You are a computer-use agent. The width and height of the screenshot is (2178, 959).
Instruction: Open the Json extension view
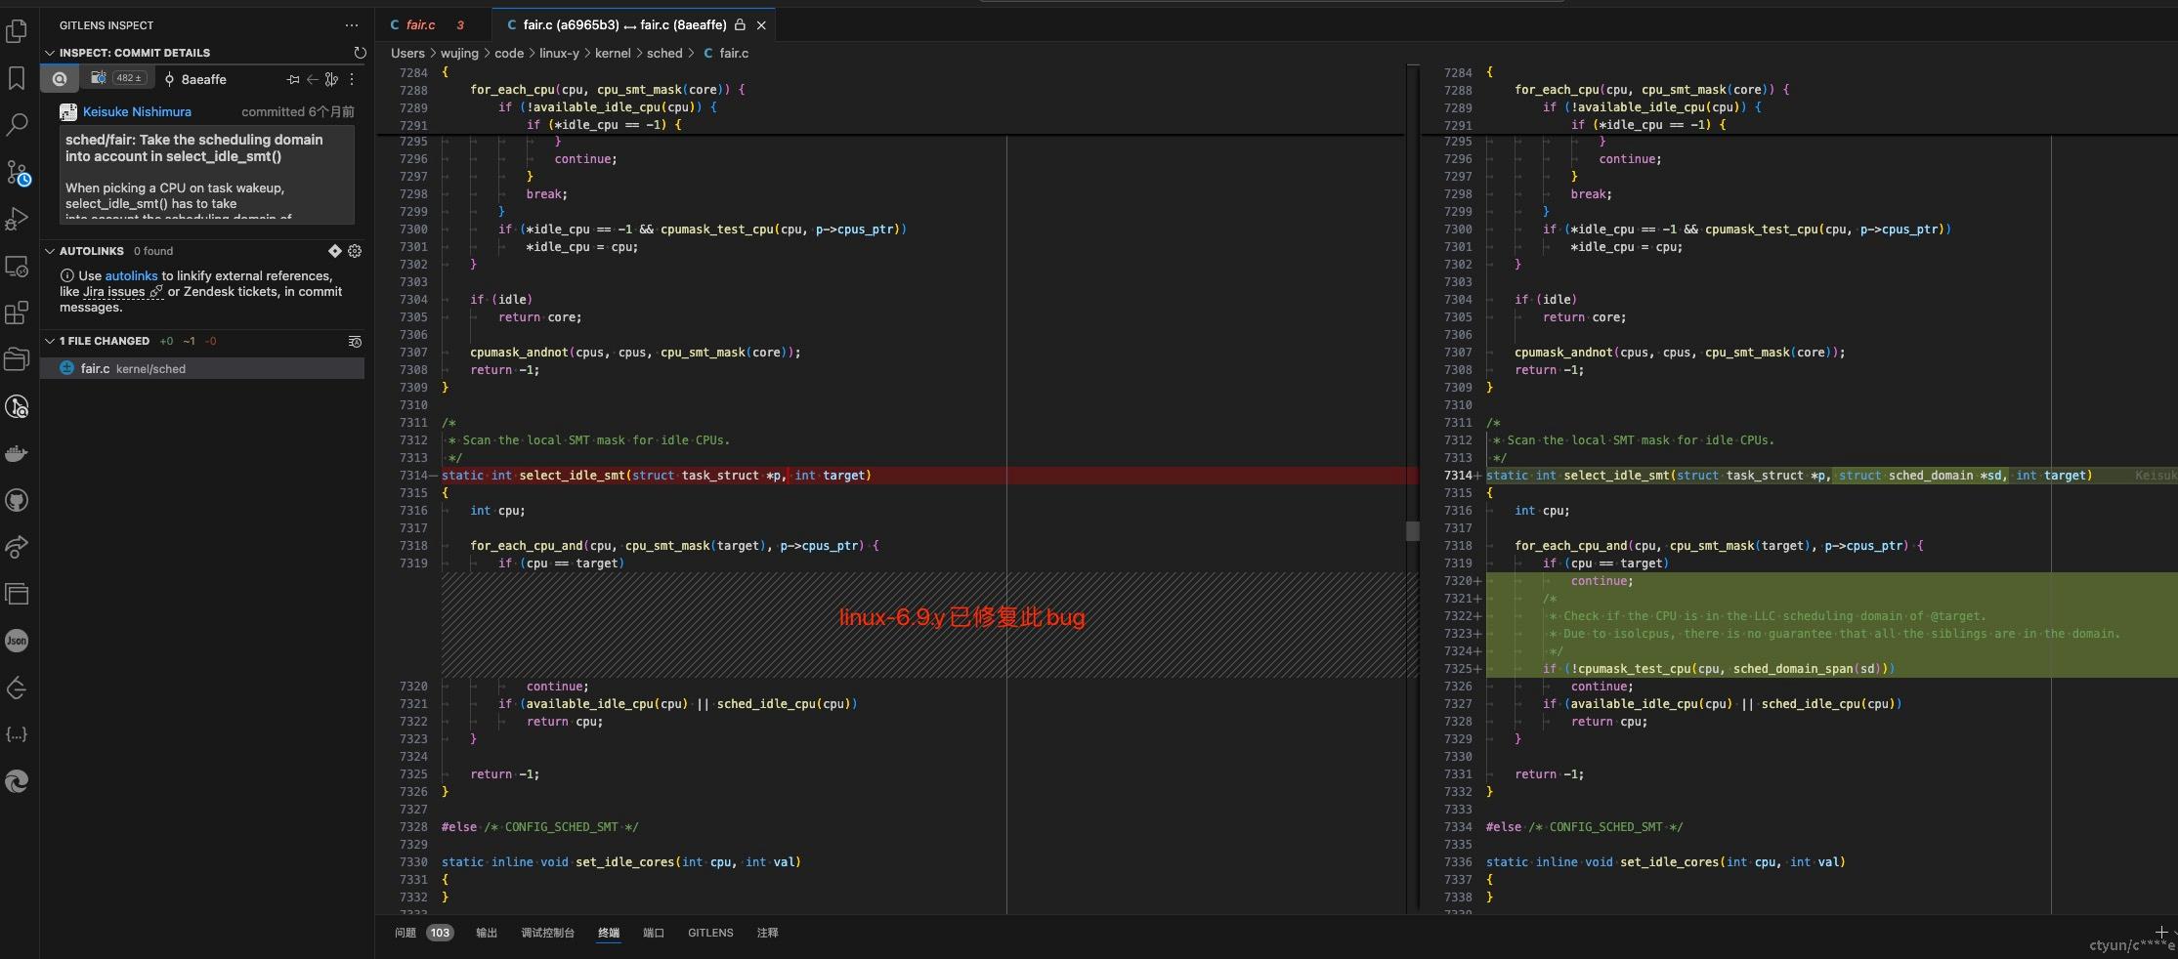17,641
